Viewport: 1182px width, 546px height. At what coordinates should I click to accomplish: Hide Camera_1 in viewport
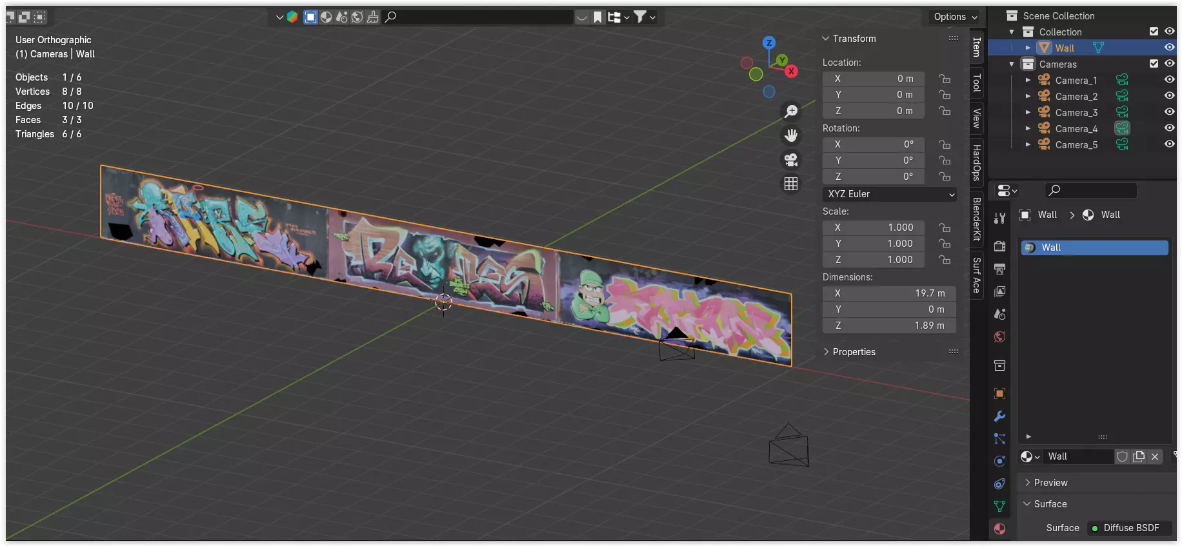click(1169, 80)
